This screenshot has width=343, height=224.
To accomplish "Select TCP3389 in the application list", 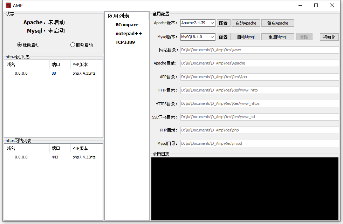I will coord(125,42).
